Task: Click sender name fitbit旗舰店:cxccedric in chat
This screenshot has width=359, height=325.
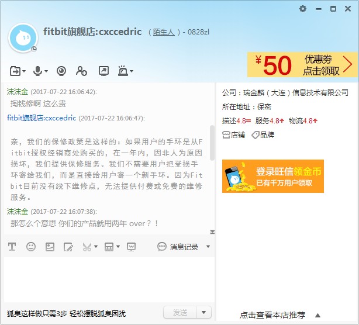Action: point(42,118)
